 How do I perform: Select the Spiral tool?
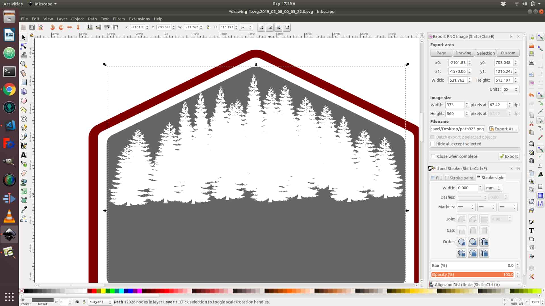[x=24, y=119]
